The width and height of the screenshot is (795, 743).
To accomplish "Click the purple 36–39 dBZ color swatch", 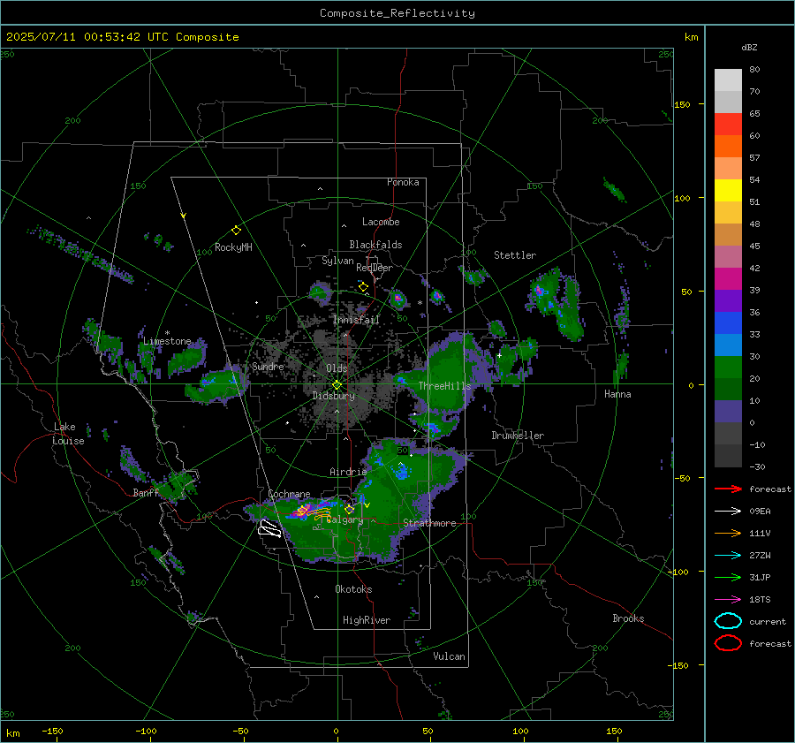I will point(728,301).
